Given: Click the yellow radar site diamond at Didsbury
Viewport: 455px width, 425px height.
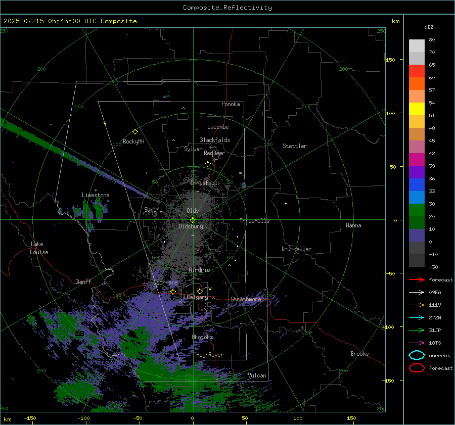Looking at the screenshot, I should pos(193,220).
